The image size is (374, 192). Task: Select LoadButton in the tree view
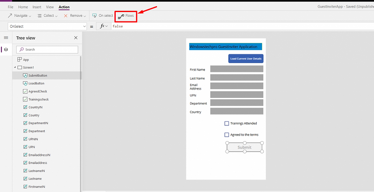(36, 83)
